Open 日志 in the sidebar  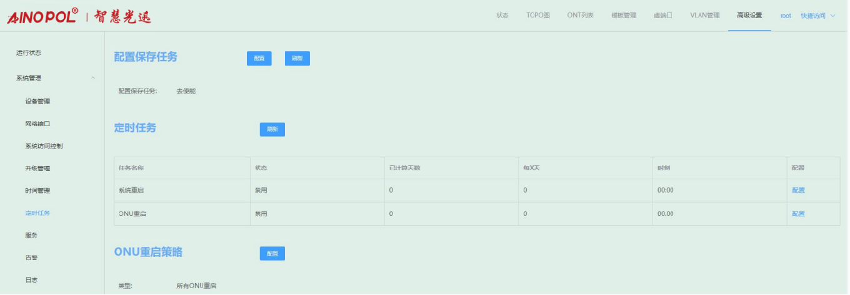pyautogui.click(x=31, y=280)
